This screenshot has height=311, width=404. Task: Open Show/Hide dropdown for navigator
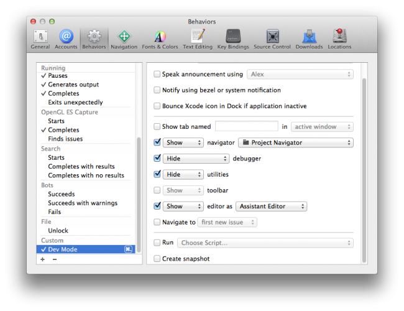183,142
